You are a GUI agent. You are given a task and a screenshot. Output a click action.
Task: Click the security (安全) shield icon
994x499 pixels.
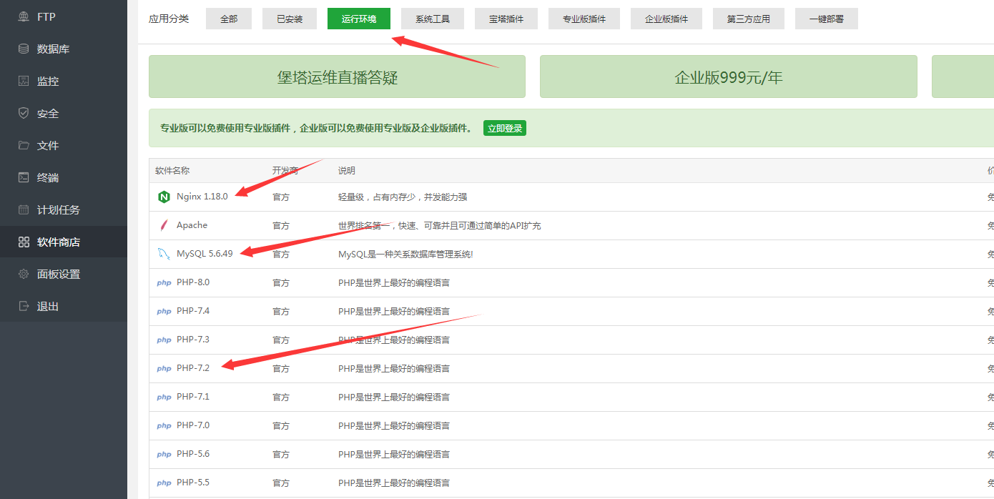[x=24, y=113]
